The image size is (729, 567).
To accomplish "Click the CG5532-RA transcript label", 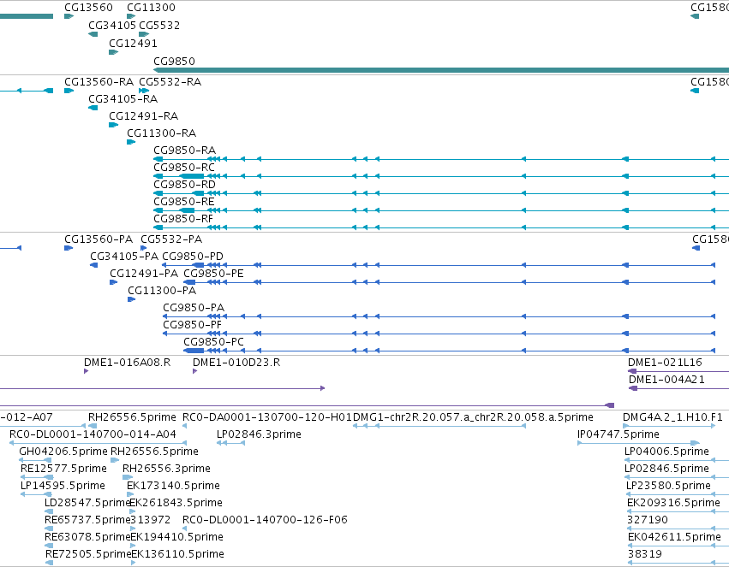I will (170, 82).
